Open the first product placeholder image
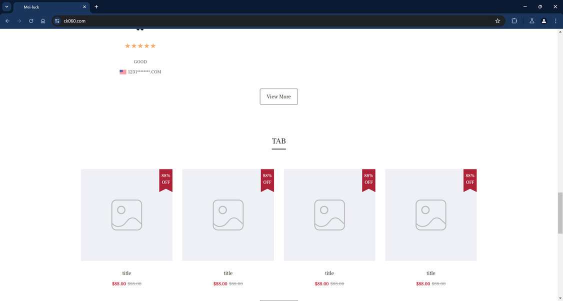 pyautogui.click(x=126, y=215)
